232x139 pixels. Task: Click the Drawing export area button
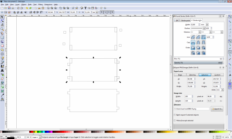coord(192,75)
